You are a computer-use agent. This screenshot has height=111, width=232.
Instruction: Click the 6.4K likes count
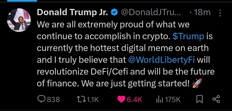pos(134,100)
